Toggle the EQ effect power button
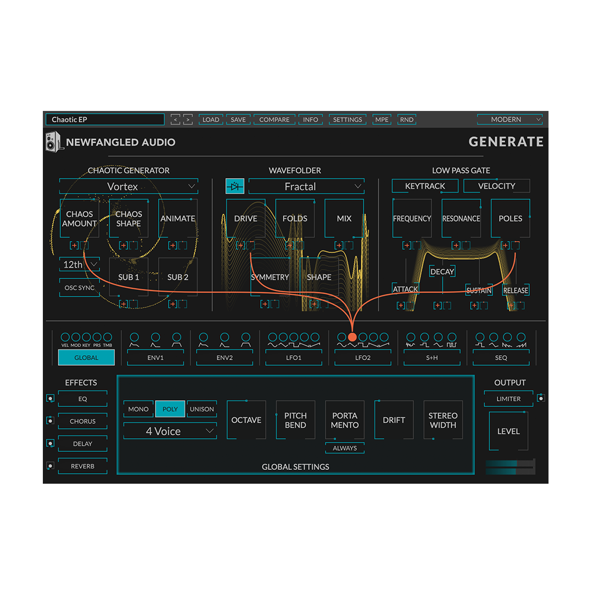 (x=51, y=399)
